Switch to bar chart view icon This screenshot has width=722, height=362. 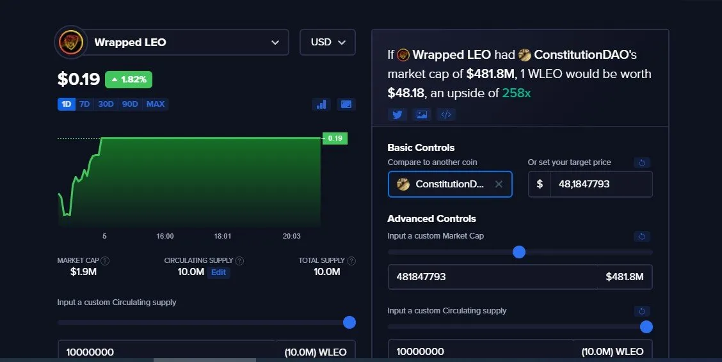(x=321, y=104)
